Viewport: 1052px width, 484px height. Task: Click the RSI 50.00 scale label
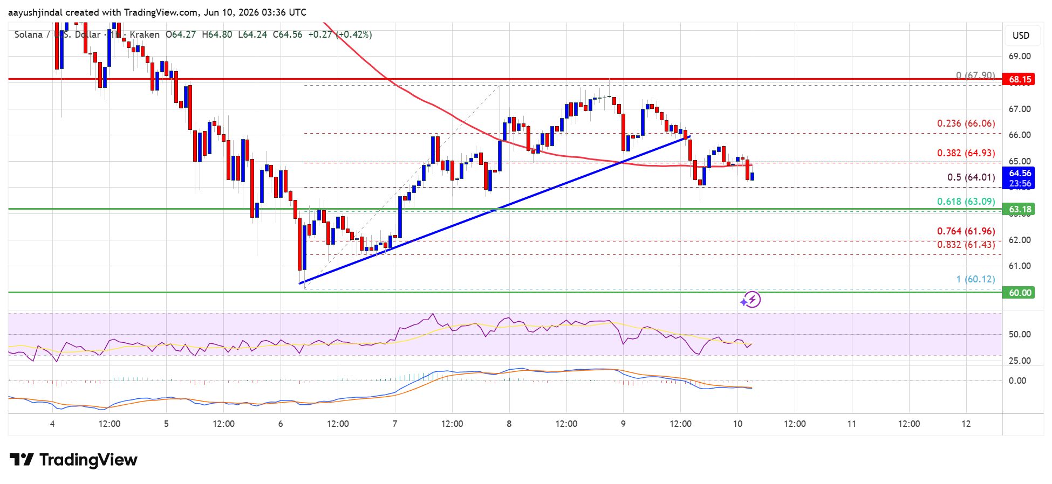(x=1020, y=334)
